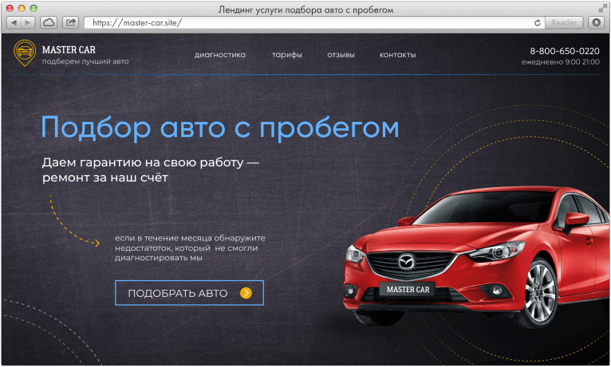This screenshot has height=367, width=611.
Task: Reload the page with refresh icon
Action: 538,22
